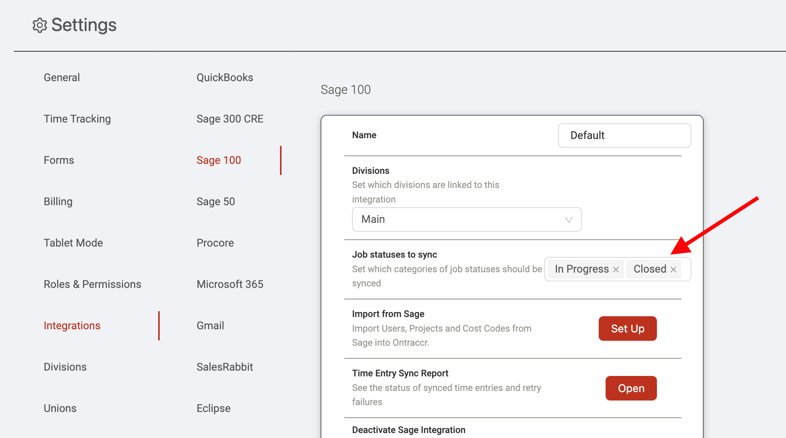Screen dimensions: 786x438
Task: Select Tablet Mode settings
Action: pos(73,243)
